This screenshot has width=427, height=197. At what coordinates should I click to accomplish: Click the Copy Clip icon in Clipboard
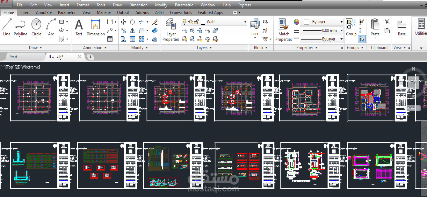pos(387,31)
